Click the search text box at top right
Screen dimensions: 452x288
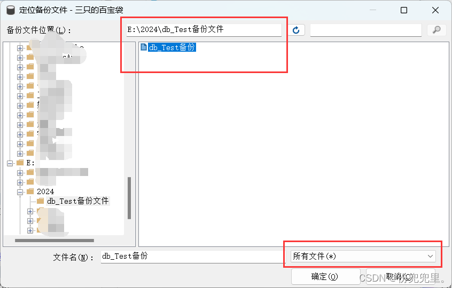pyautogui.click(x=366, y=30)
